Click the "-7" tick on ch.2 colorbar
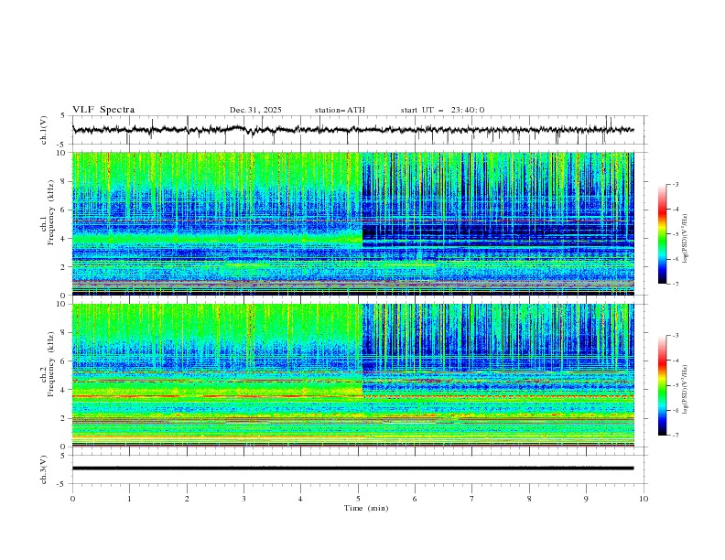This screenshot has height=560, width=725. [x=675, y=436]
